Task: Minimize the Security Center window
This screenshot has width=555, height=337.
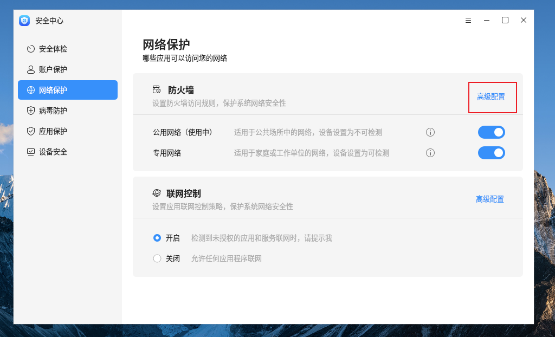Action: click(x=487, y=20)
